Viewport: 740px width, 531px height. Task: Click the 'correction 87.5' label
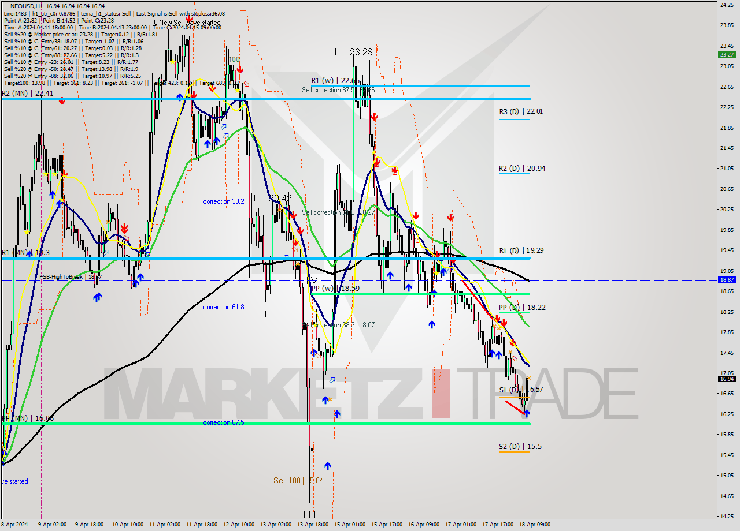pyautogui.click(x=223, y=422)
